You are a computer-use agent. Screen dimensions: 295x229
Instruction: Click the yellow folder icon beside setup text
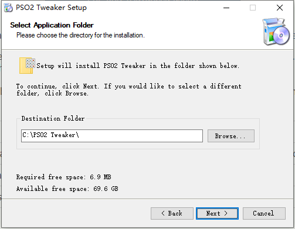27,66
